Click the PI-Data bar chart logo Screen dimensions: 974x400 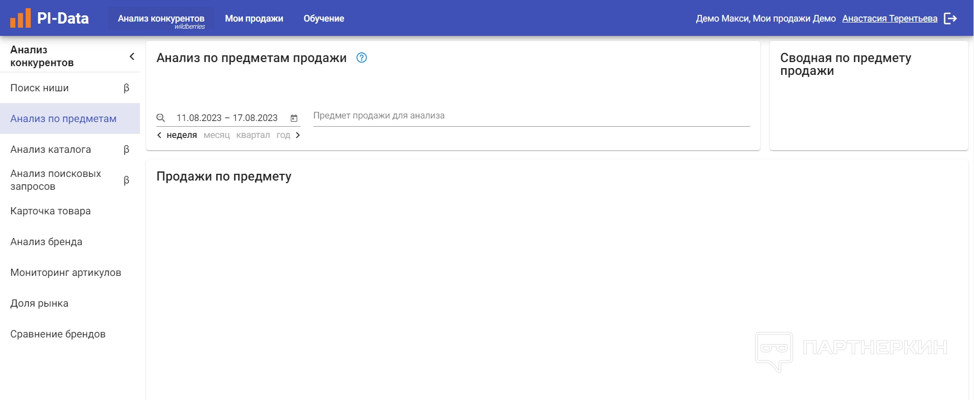(x=21, y=18)
